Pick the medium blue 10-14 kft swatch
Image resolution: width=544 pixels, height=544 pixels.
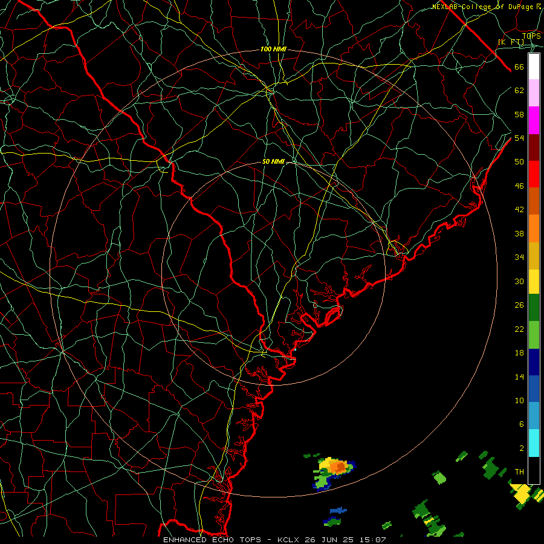pos(534,389)
